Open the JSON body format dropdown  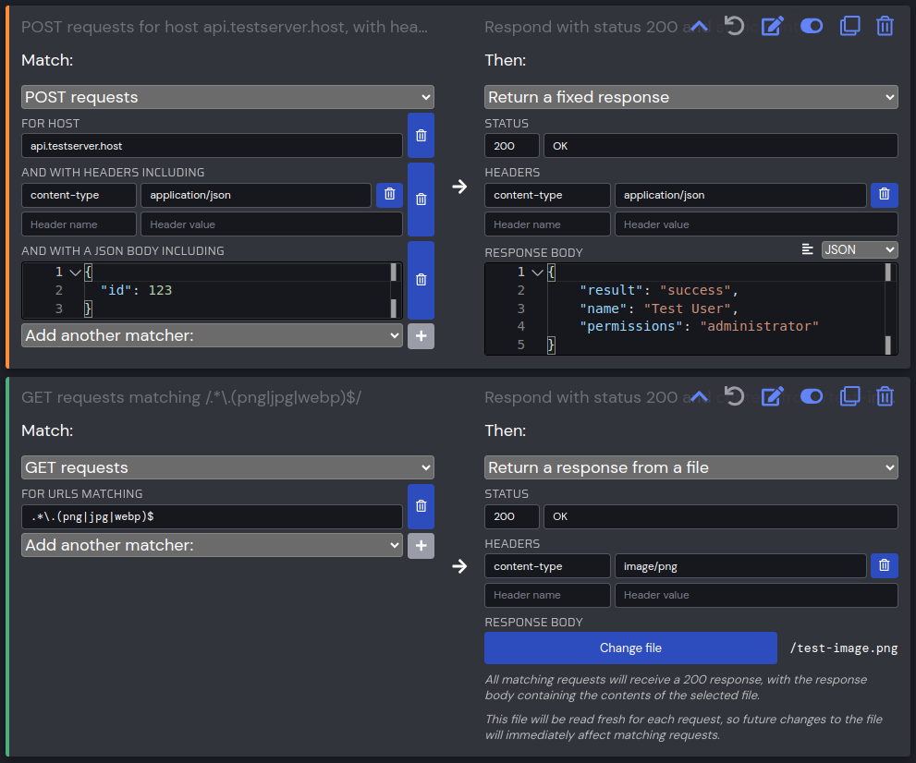(x=859, y=249)
